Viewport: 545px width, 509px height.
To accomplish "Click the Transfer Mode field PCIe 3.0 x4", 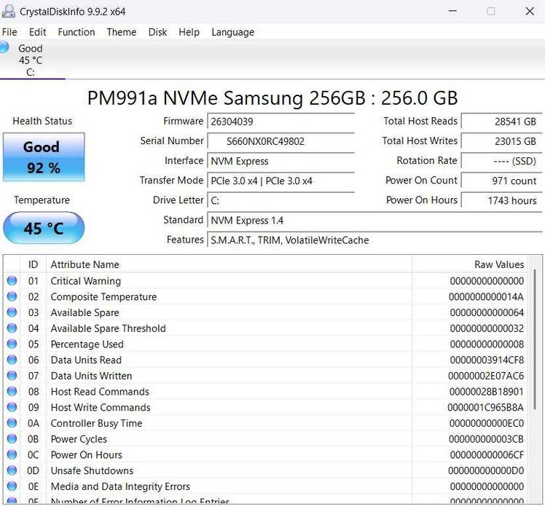I will pos(281,181).
